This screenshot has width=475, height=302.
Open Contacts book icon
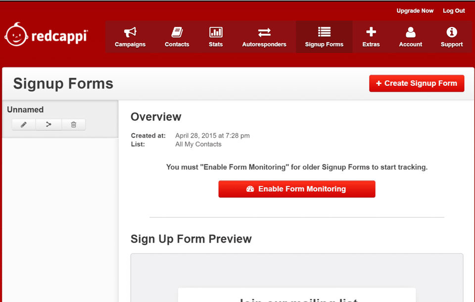(x=177, y=32)
